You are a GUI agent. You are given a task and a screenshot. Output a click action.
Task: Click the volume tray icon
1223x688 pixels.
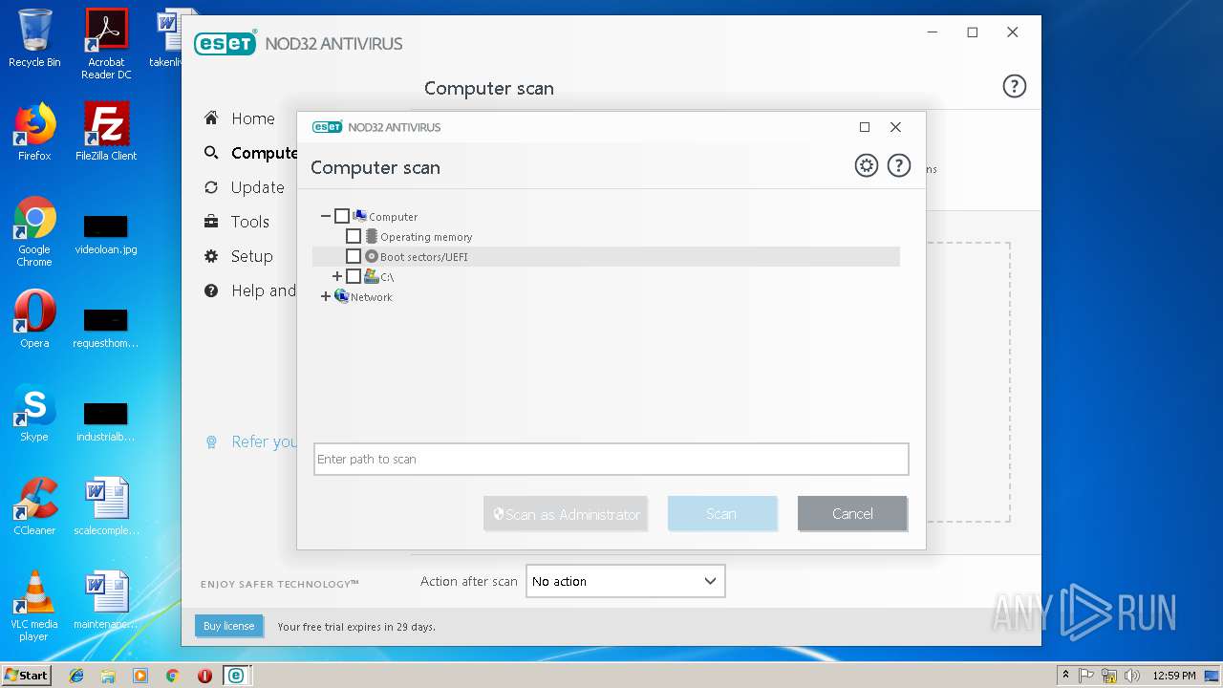pos(1132,676)
